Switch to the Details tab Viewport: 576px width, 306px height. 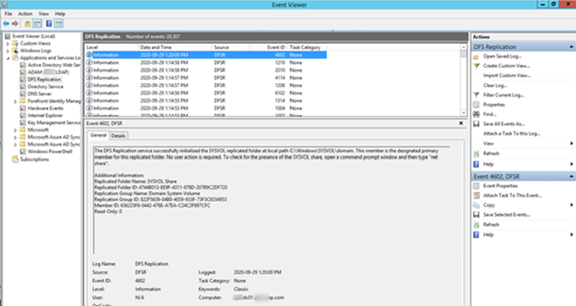[118, 136]
